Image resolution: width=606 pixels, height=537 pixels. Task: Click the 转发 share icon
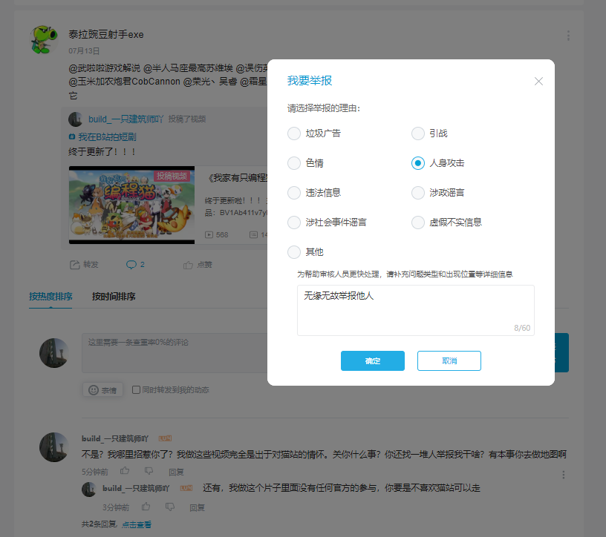click(74, 265)
